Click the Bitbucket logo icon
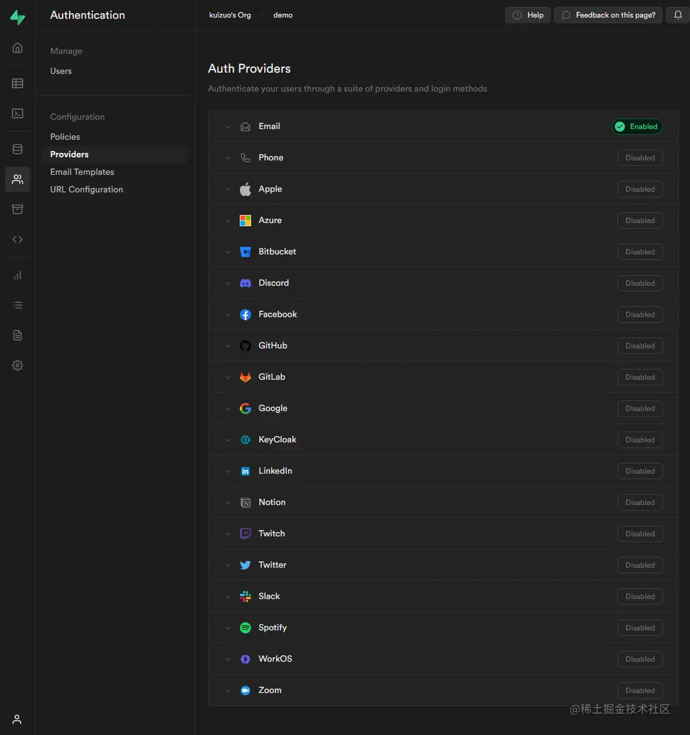This screenshot has height=735, width=690. [245, 252]
